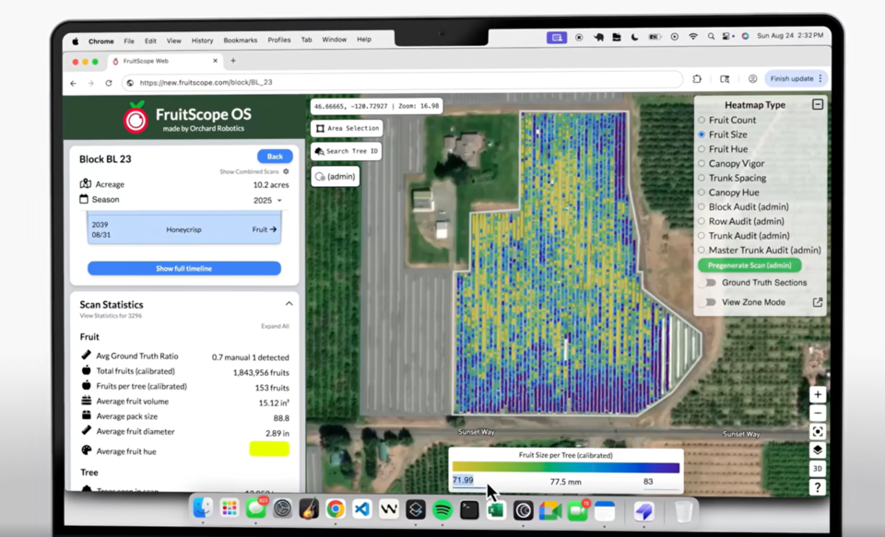Zoom out of the map with minus icon
This screenshot has width=885, height=537.
click(817, 413)
